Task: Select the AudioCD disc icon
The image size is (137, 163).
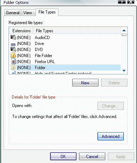Action: [13, 38]
